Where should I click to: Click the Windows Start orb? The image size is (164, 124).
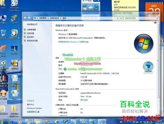[2, 122]
